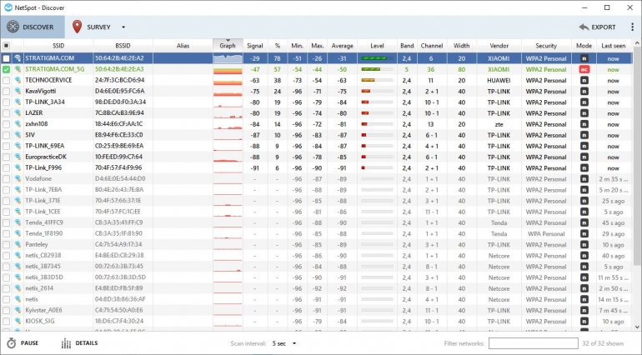Sort by the Vendor column header
642x355 pixels.
499,46
